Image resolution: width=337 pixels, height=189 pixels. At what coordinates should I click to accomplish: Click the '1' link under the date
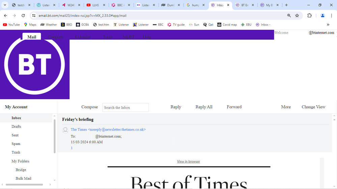click(x=72, y=148)
